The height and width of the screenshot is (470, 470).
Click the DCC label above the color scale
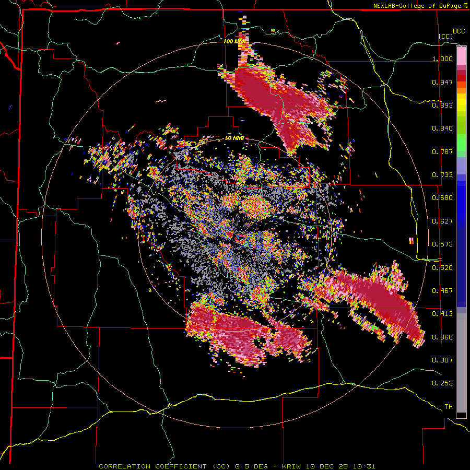pos(459,31)
